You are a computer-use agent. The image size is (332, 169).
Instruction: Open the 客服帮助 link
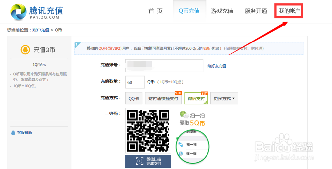coord(24,133)
